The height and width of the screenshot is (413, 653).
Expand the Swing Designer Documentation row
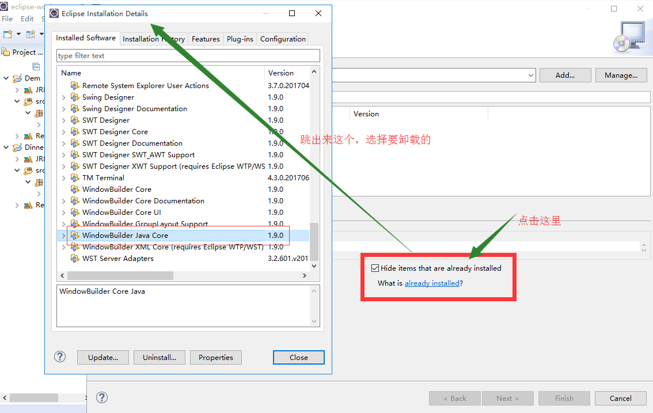coord(64,109)
